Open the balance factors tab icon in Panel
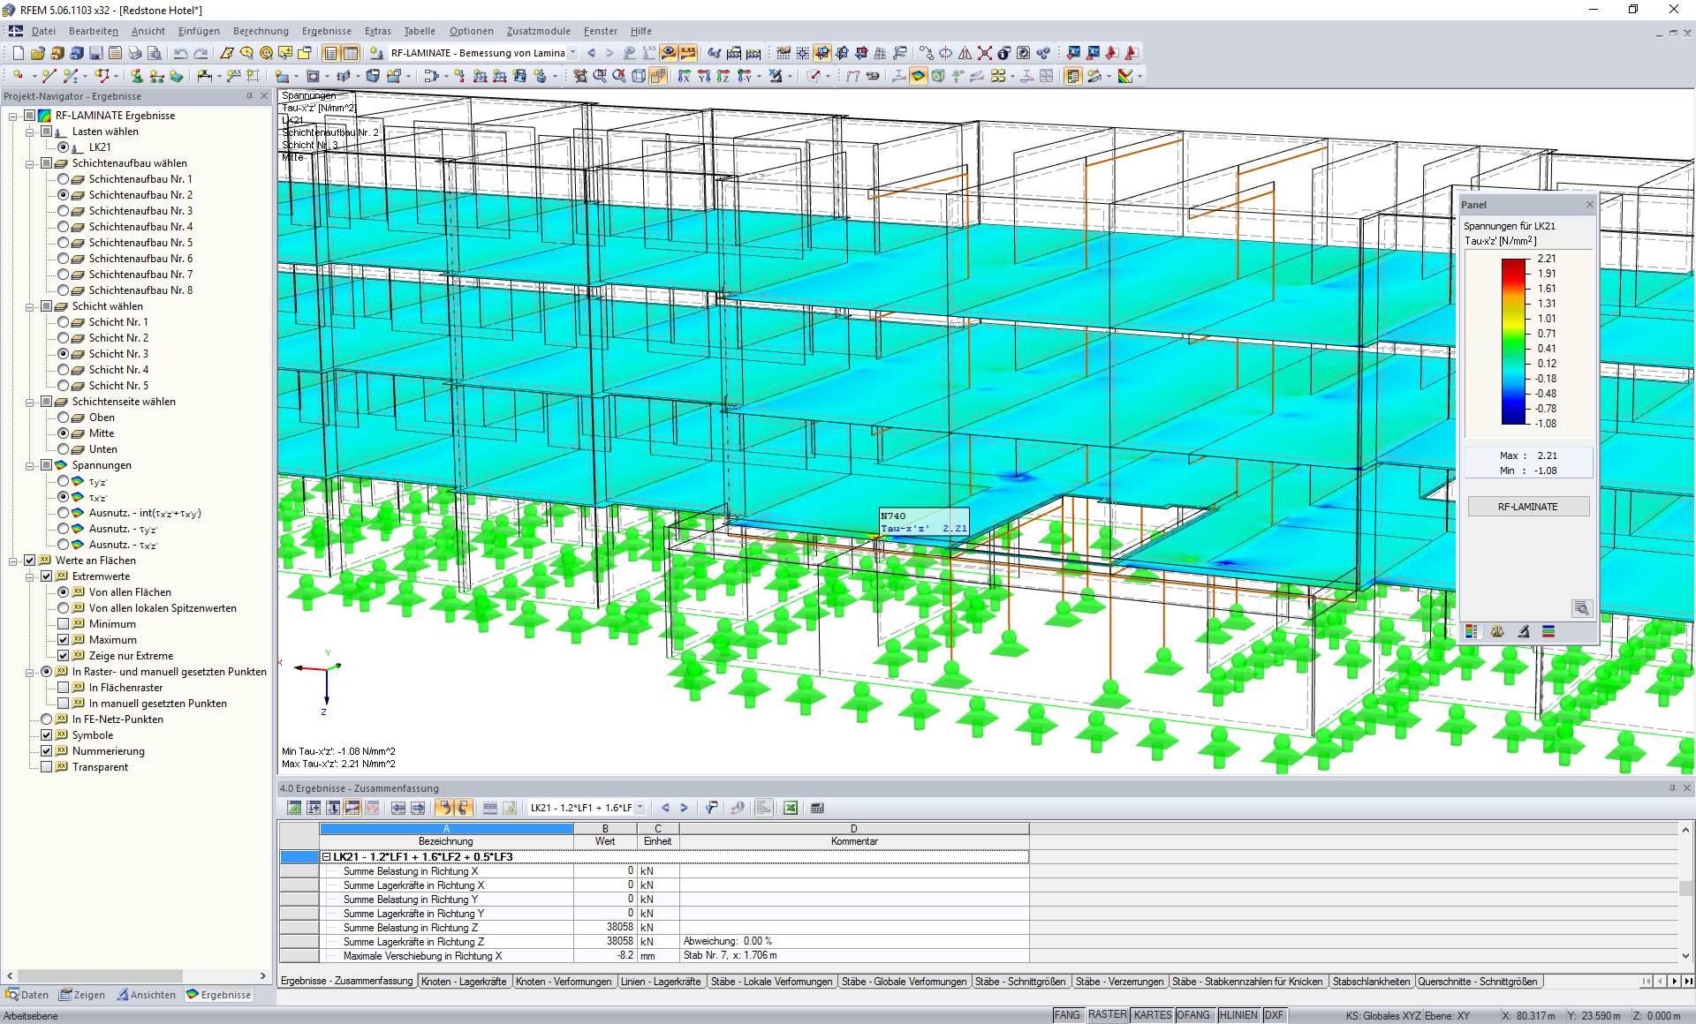The image size is (1696, 1024). (x=1497, y=631)
